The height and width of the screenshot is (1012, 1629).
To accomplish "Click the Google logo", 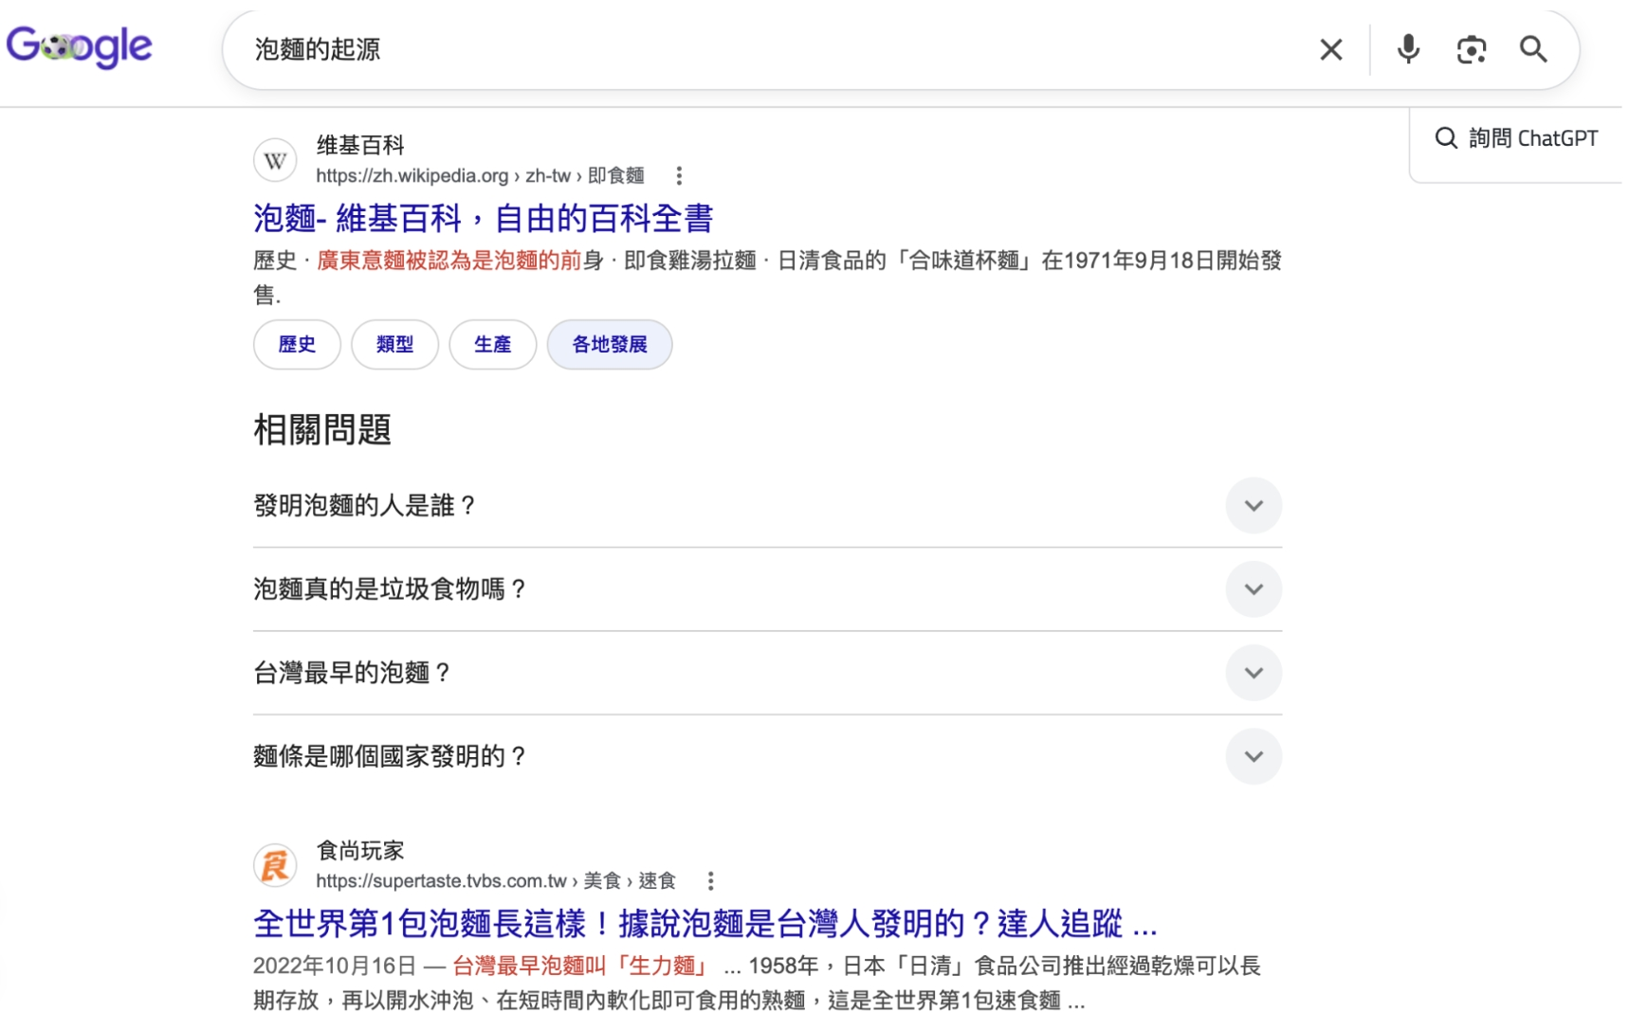I will (x=79, y=47).
